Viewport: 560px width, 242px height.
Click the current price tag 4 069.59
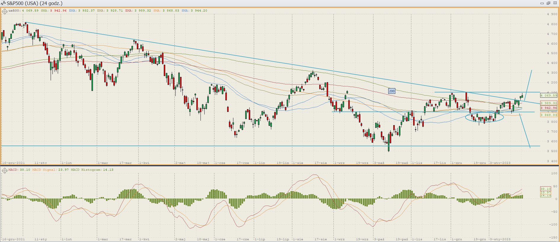[x=548, y=96]
